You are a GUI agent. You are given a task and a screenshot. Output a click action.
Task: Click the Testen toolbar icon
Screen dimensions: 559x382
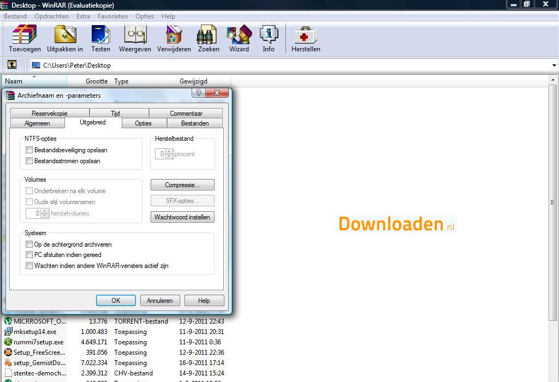(x=100, y=34)
